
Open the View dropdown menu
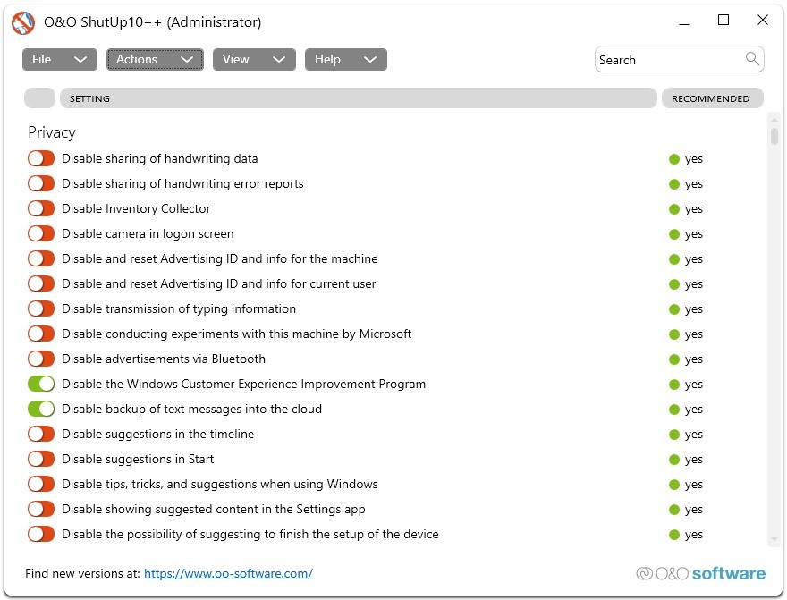pyautogui.click(x=254, y=60)
